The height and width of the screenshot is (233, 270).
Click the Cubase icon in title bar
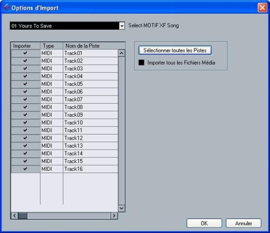tap(6, 8)
